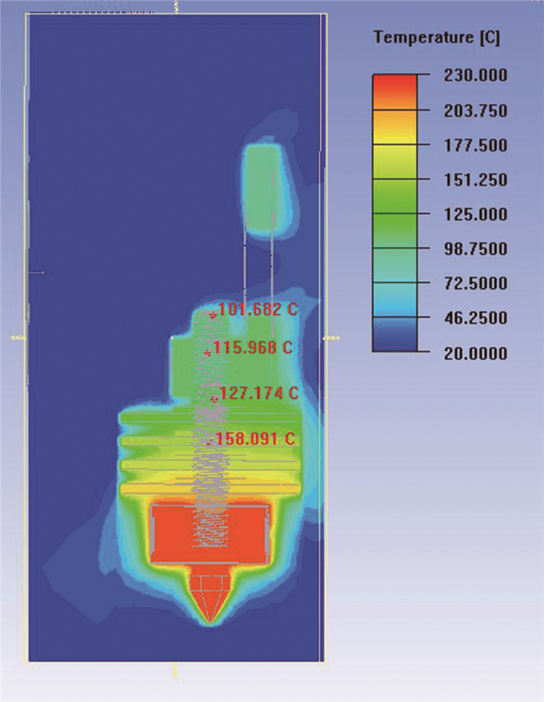Click the 177.500 legend value
The width and height of the screenshot is (544, 702).
pos(476,145)
